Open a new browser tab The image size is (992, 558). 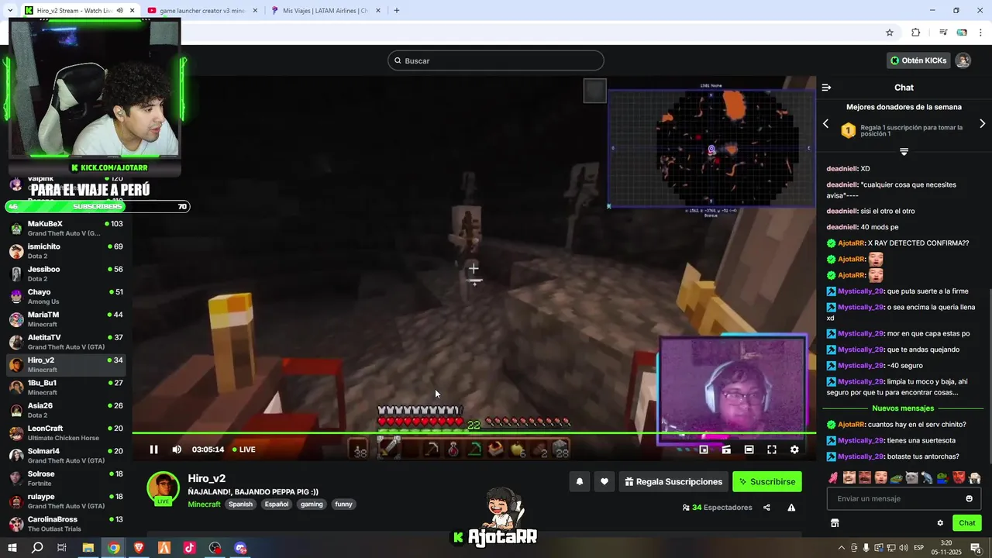[397, 11]
